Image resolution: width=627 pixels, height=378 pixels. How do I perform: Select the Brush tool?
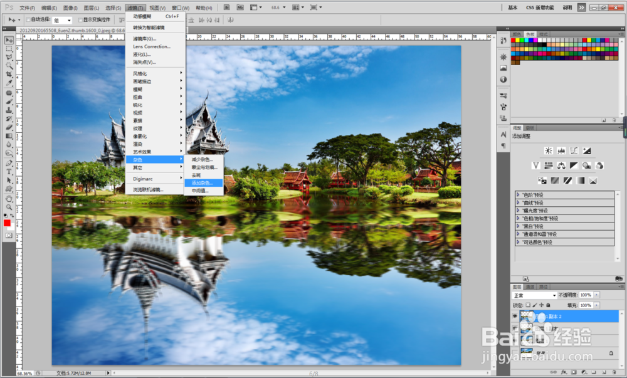(x=9, y=102)
